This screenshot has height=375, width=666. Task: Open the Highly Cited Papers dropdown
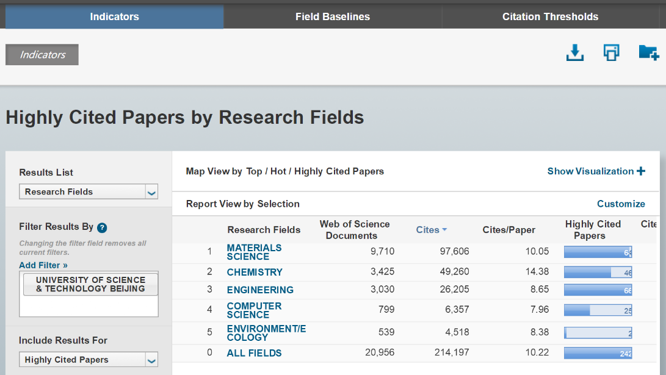click(x=151, y=360)
